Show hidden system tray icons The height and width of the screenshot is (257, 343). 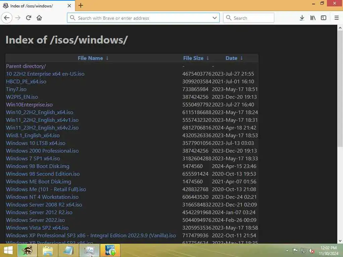coord(287,251)
